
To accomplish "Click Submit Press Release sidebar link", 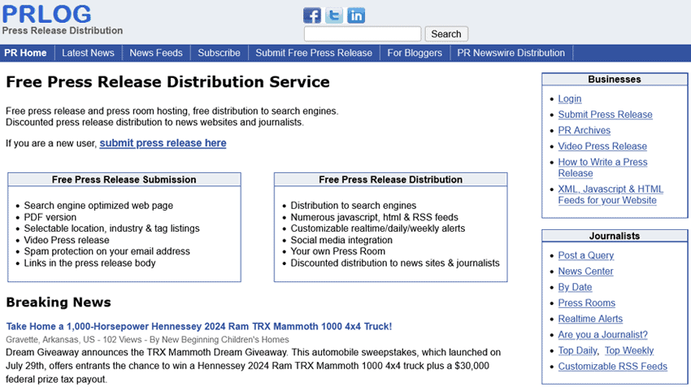I will [x=605, y=115].
